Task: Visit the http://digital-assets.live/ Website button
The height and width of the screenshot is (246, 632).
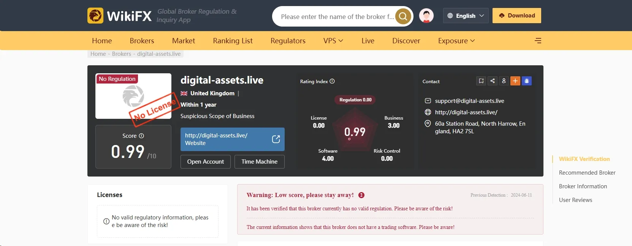Action: coord(233,139)
